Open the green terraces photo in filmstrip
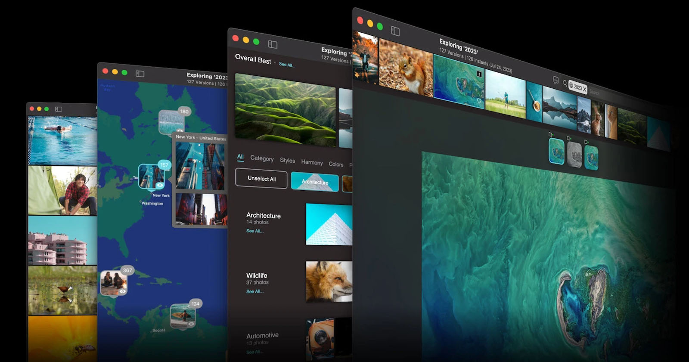The height and width of the screenshot is (362, 689). 632,125
